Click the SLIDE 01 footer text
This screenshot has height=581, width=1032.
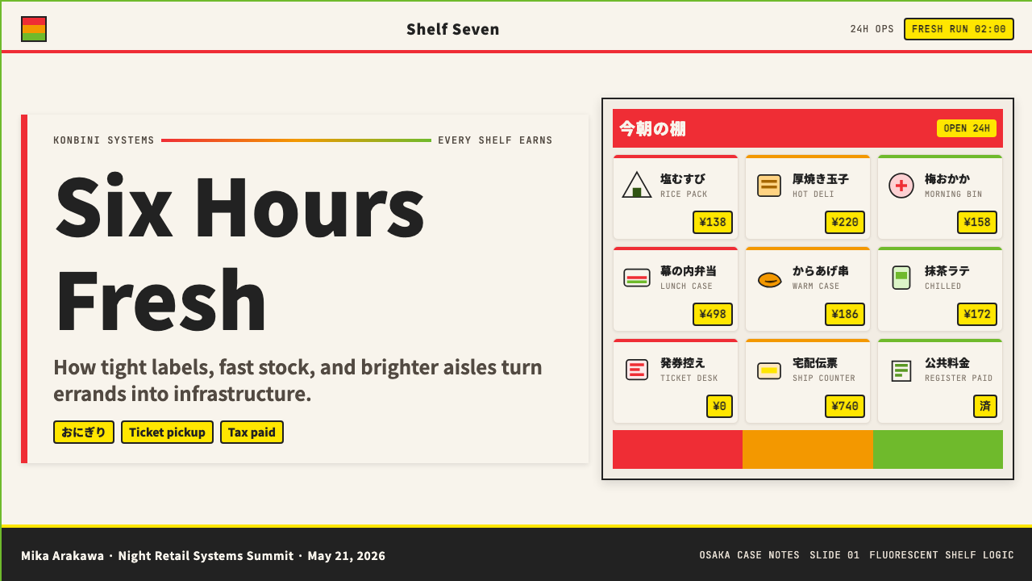(834, 555)
